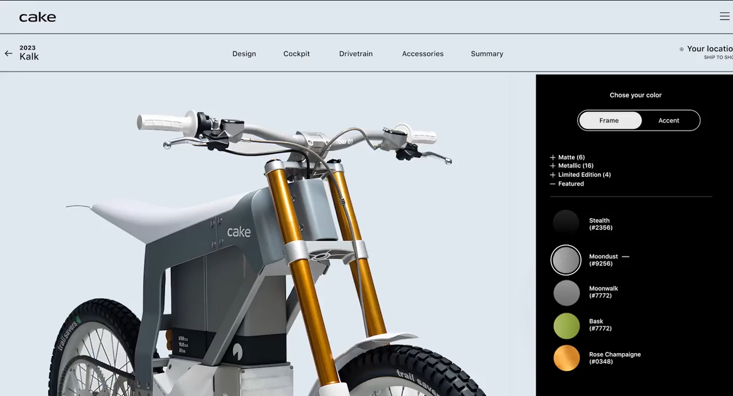Choose the Stealth black swatch

[x=566, y=224]
